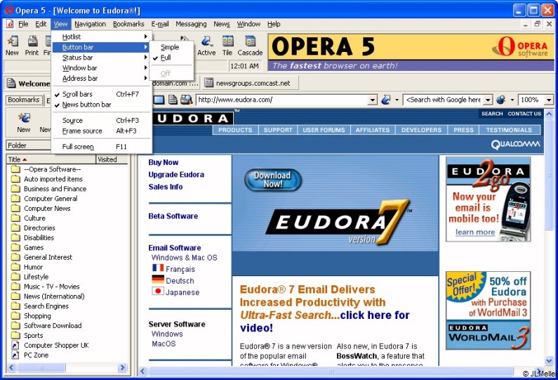Click the hotlist horizontal scrollbar thumb

point(41,367)
